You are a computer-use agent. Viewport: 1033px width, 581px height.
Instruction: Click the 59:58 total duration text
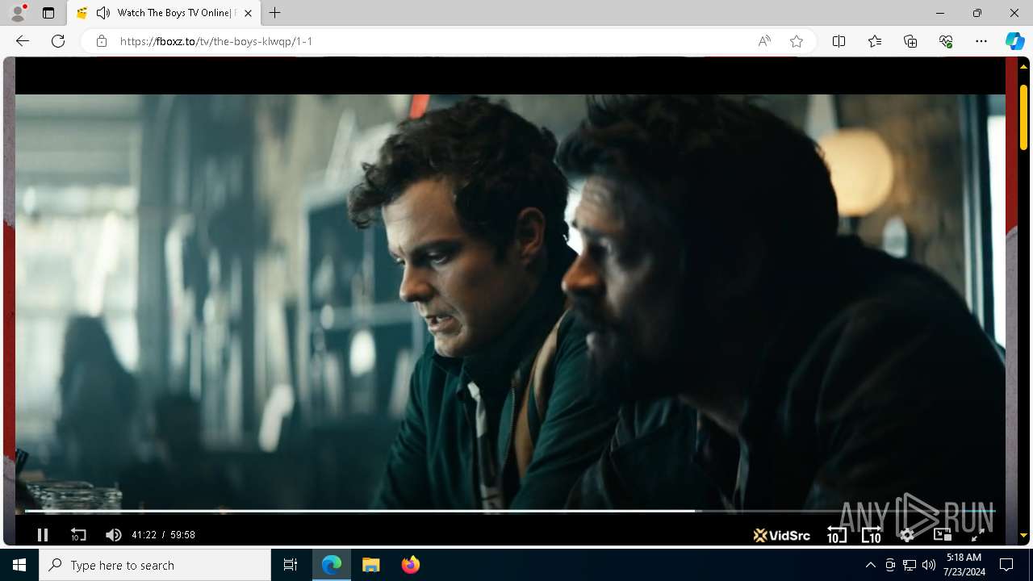point(182,535)
